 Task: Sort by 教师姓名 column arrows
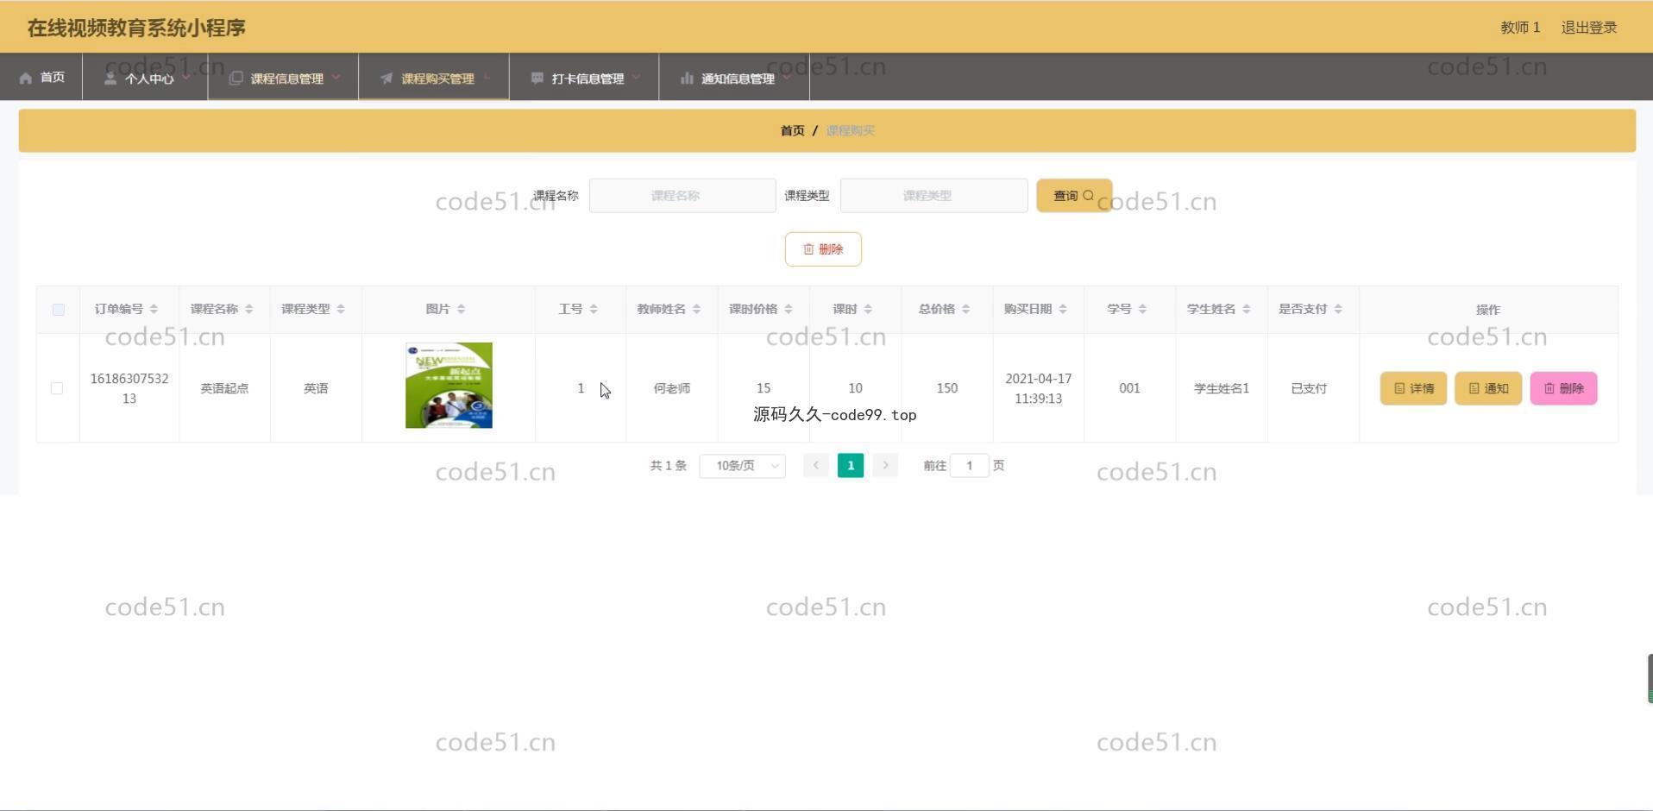696,309
